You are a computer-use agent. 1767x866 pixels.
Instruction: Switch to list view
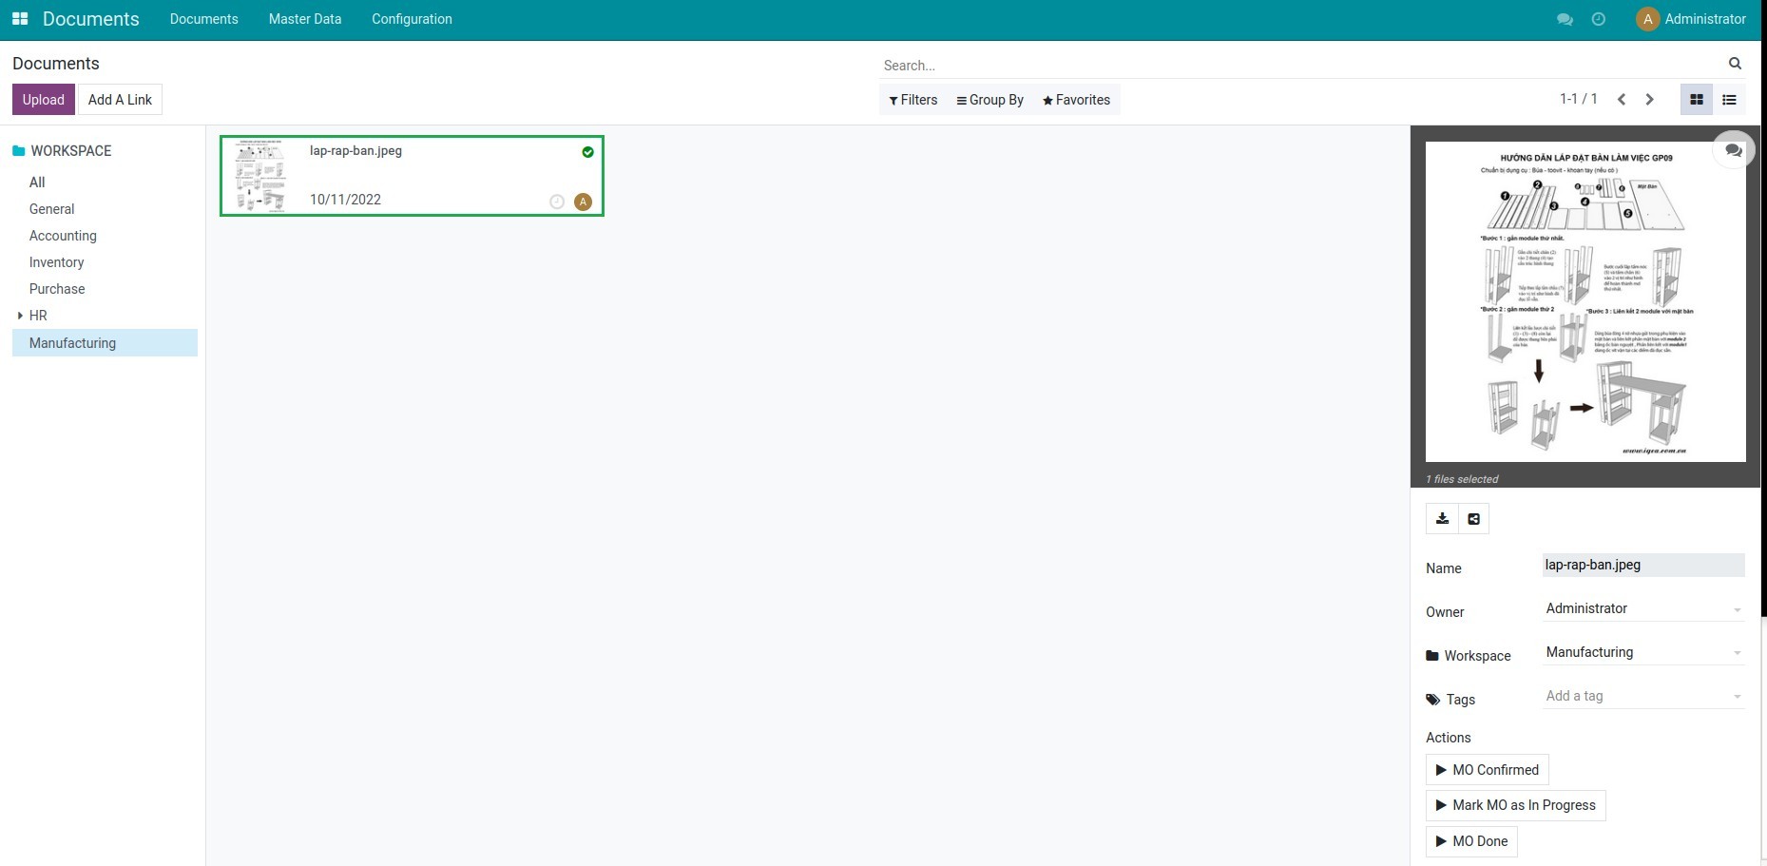1729,100
